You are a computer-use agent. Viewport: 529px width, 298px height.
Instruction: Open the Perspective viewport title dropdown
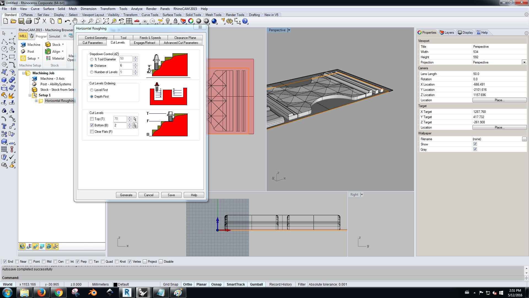coord(289,30)
